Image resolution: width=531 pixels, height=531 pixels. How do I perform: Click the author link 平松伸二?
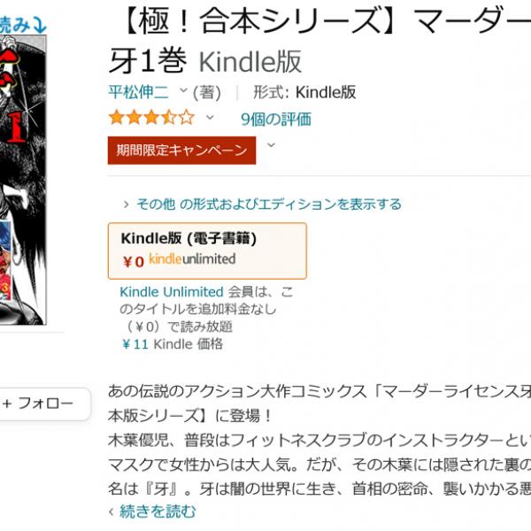point(138,92)
